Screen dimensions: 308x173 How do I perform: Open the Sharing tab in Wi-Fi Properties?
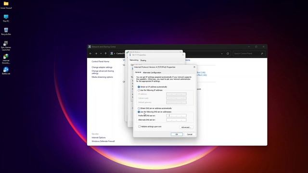143,61
